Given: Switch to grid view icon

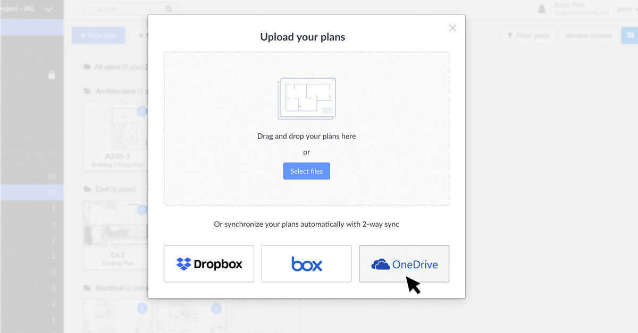Looking at the screenshot, I should (x=631, y=36).
